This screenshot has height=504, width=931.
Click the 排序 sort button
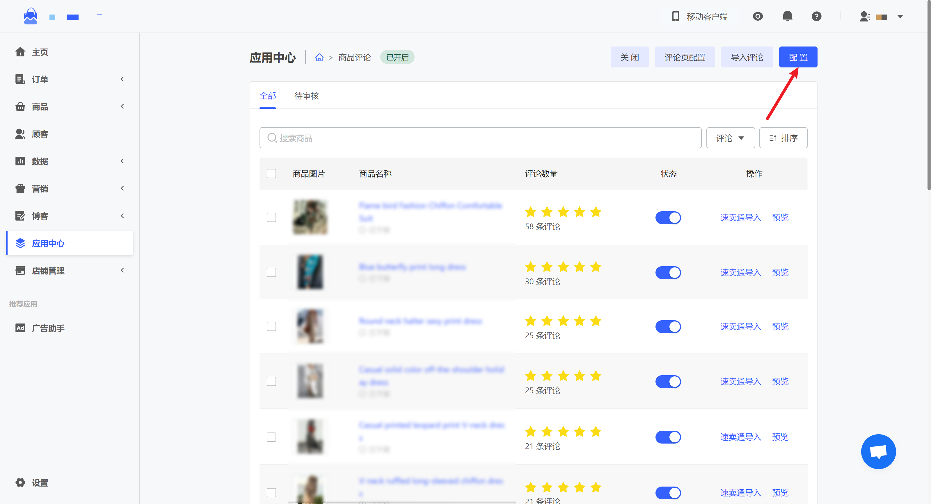pos(783,138)
